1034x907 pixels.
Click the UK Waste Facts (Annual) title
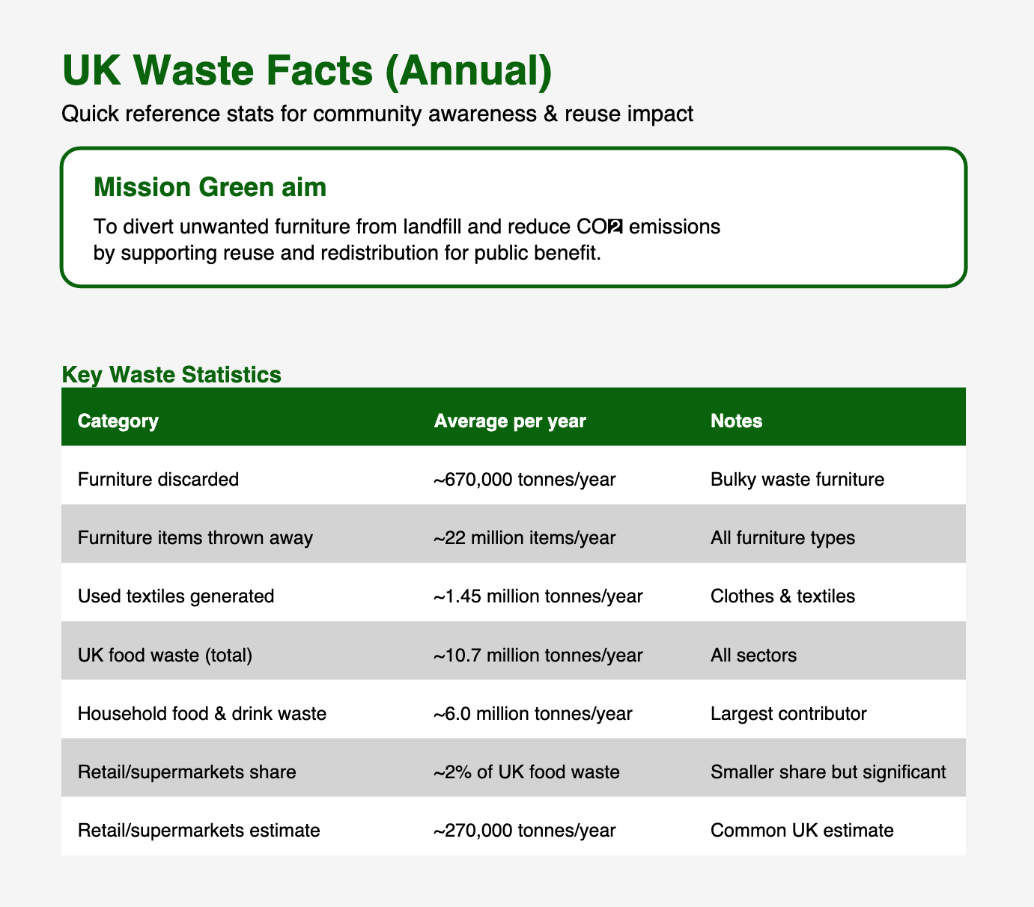tap(307, 71)
